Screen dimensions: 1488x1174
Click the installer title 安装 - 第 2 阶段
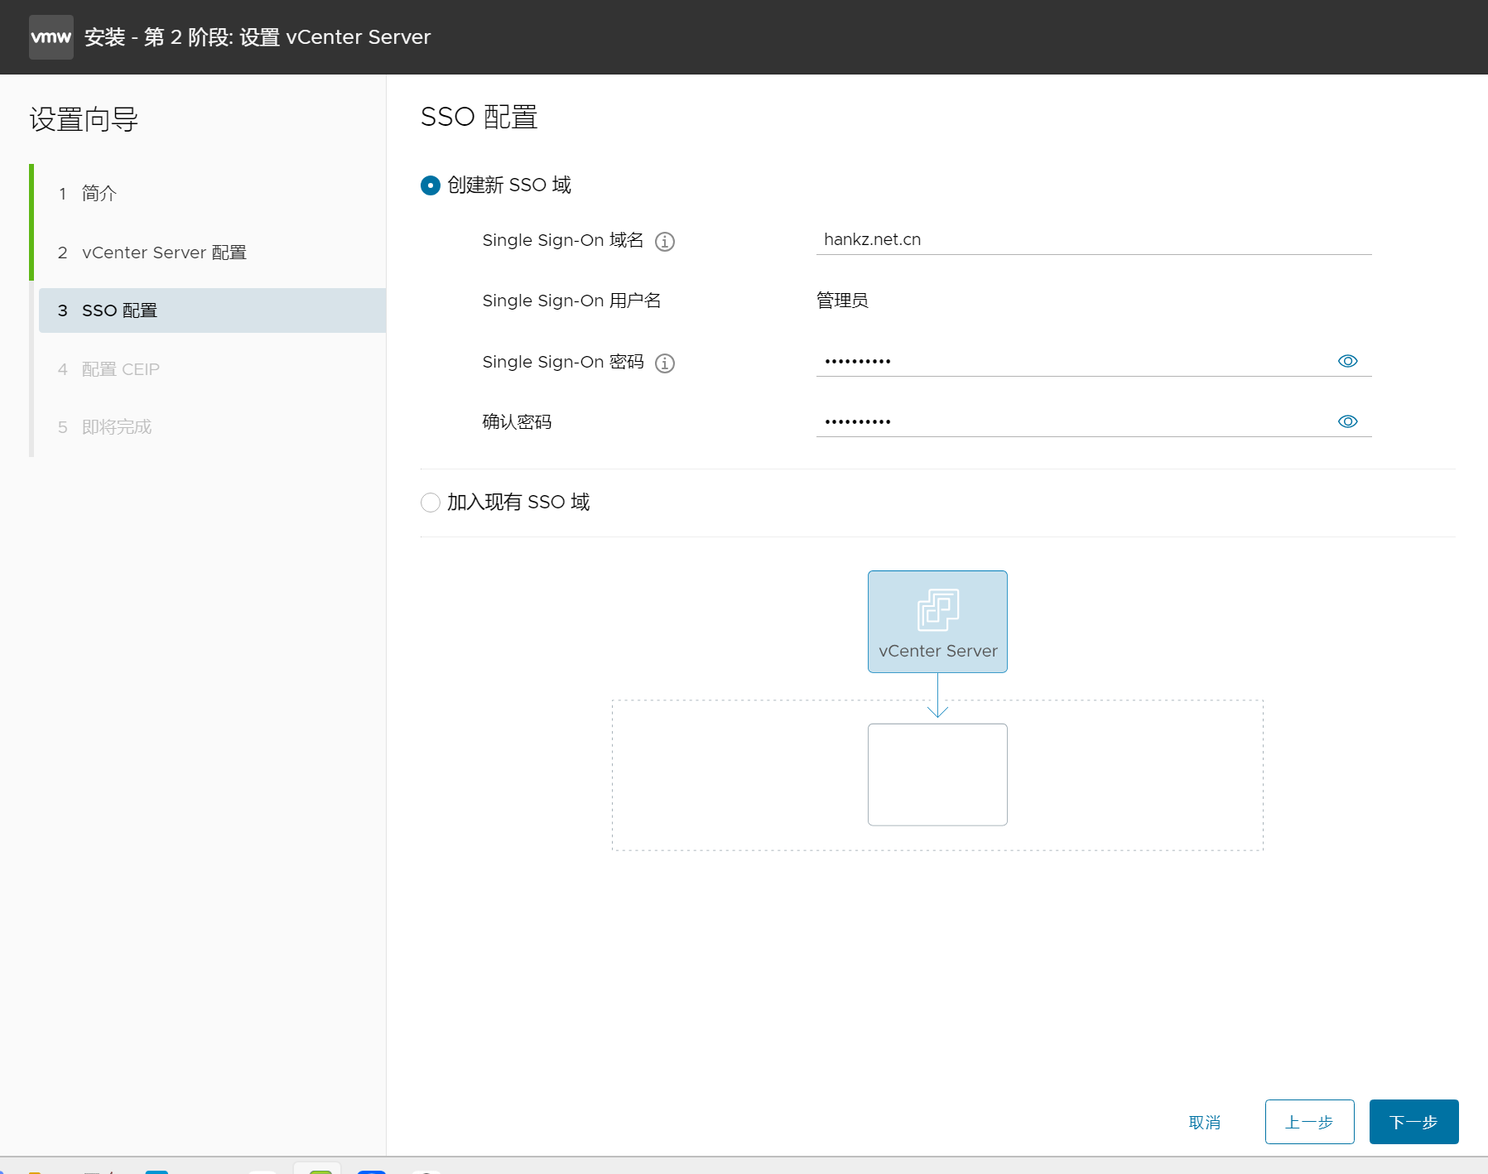tap(257, 37)
